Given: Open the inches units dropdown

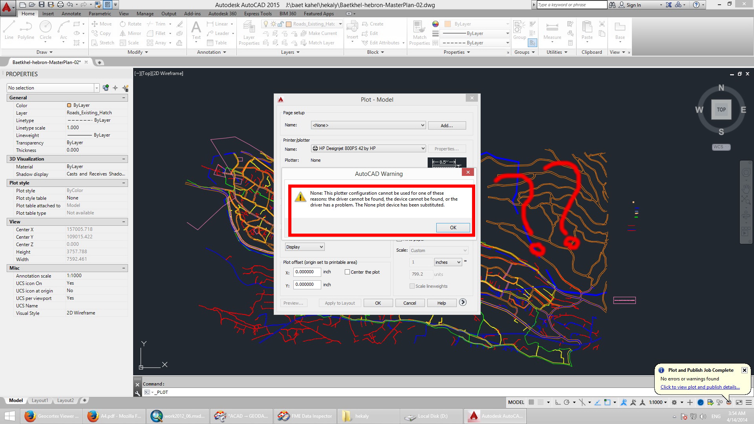Looking at the screenshot, I should pos(448,262).
